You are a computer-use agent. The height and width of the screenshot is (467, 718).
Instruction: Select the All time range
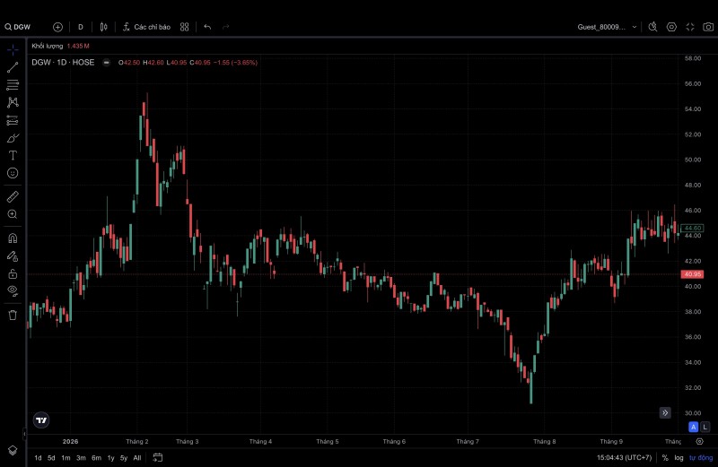[x=137, y=458]
